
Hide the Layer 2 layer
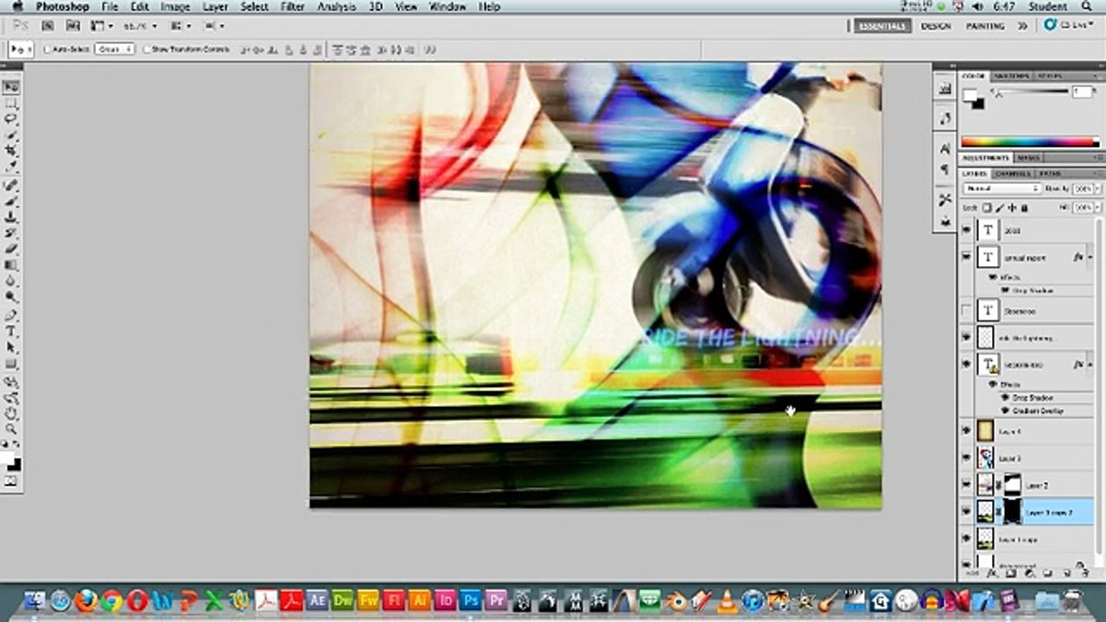(966, 484)
